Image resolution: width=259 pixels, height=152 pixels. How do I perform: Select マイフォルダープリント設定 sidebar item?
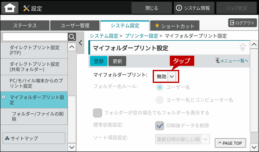pyautogui.click(x=34, y=100)
